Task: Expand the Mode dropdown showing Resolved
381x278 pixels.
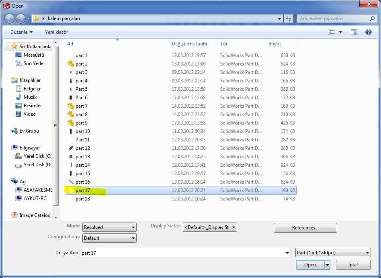Action: [x=109, y=227]
